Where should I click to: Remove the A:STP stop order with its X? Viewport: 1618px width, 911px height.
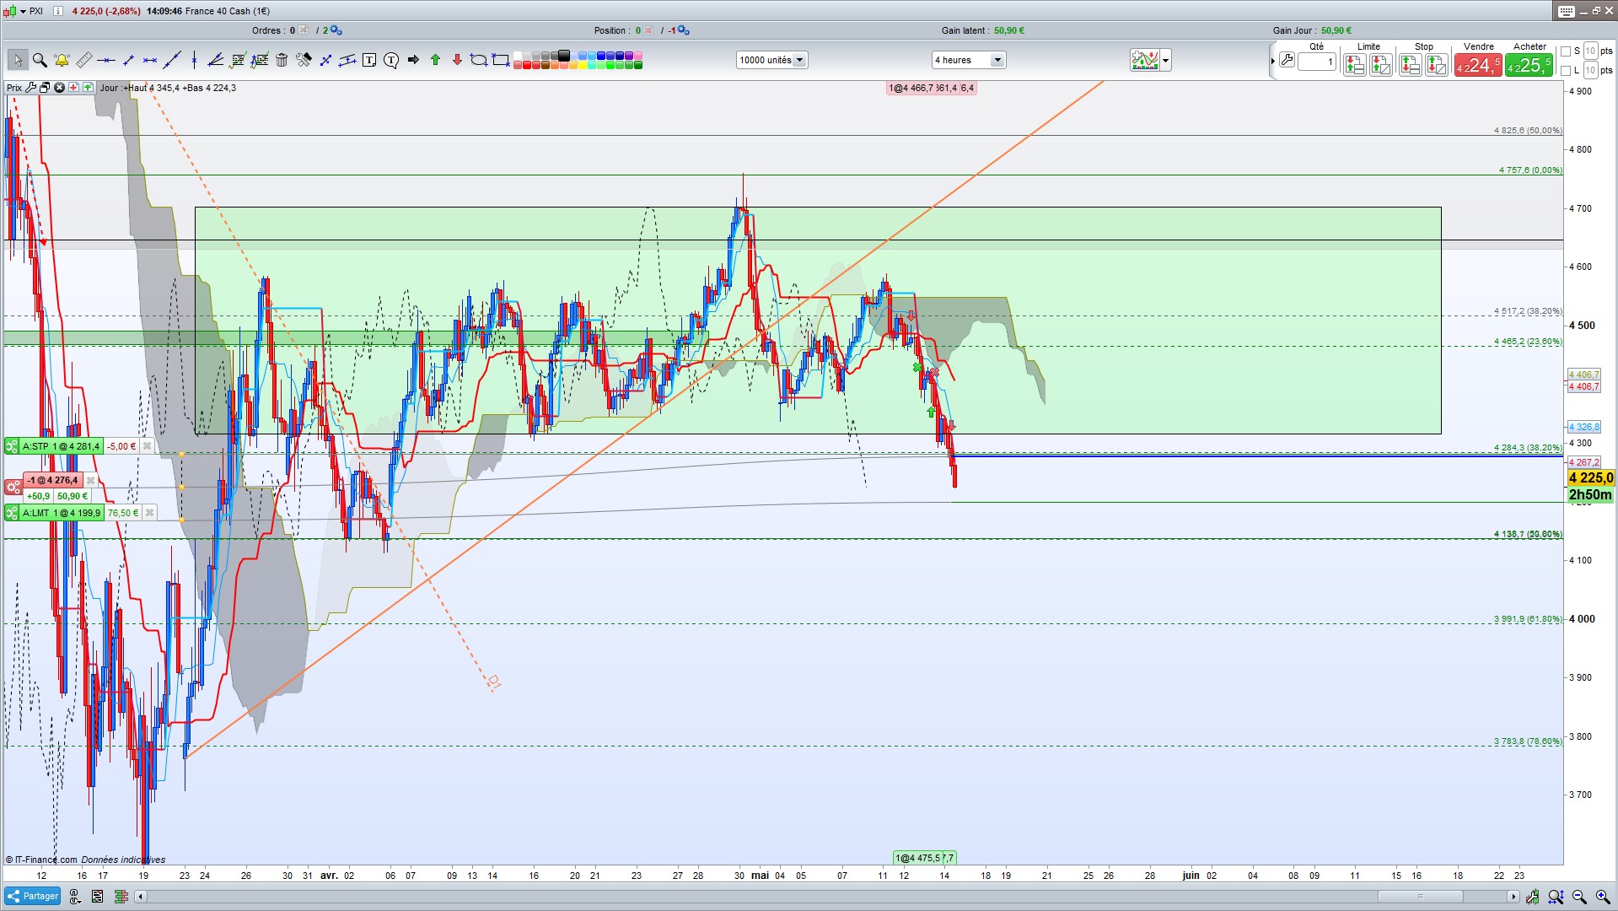[x=147, y=446]
